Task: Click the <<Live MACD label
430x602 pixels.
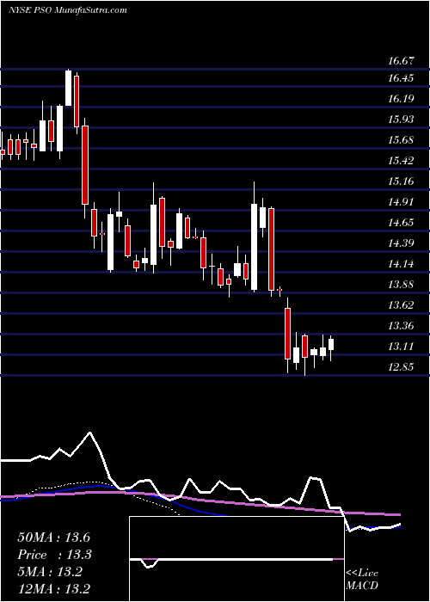Action: (362, 580)
